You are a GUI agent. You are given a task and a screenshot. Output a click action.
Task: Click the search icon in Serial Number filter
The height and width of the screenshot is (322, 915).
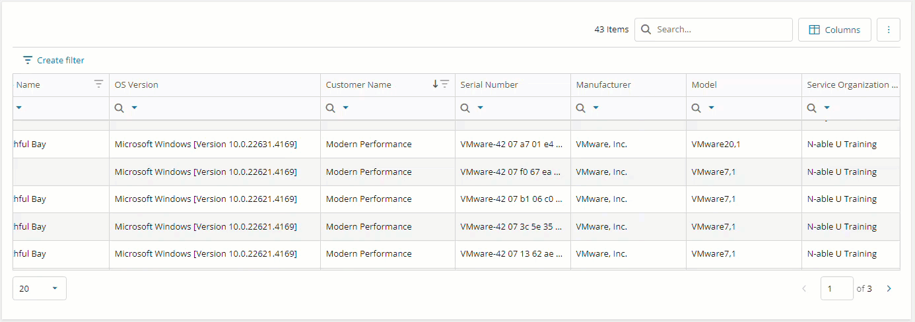coord(465,108)
